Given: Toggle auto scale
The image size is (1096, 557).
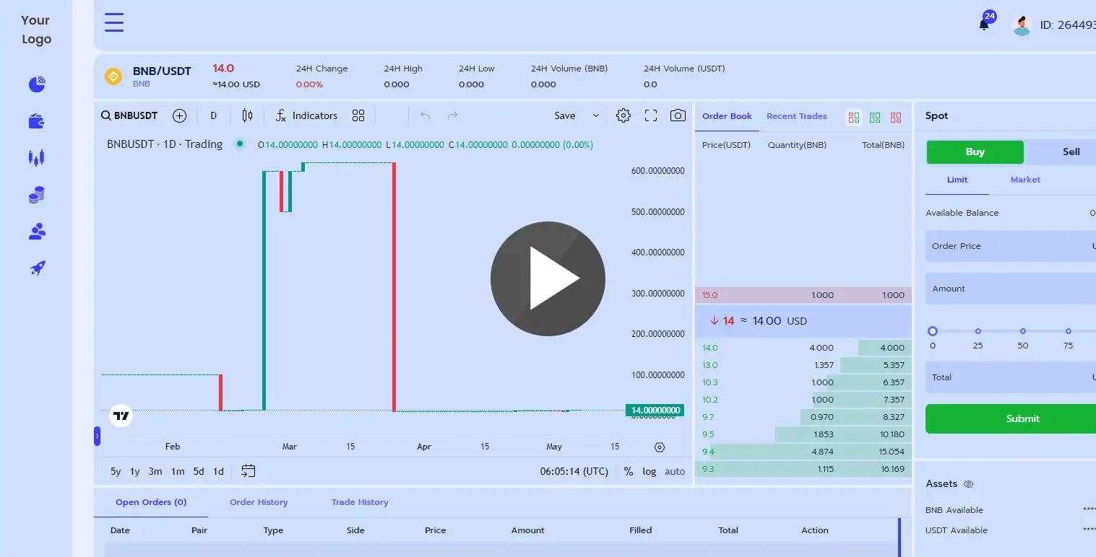Looking at the screenshot, I should point(675,471).
